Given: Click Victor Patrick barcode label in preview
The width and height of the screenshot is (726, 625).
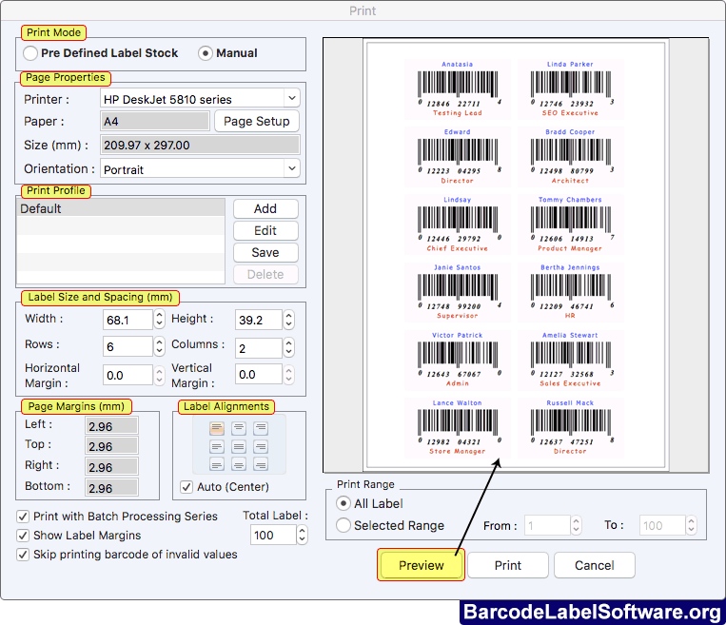Looking at the screenshot, I should [458, 360].
